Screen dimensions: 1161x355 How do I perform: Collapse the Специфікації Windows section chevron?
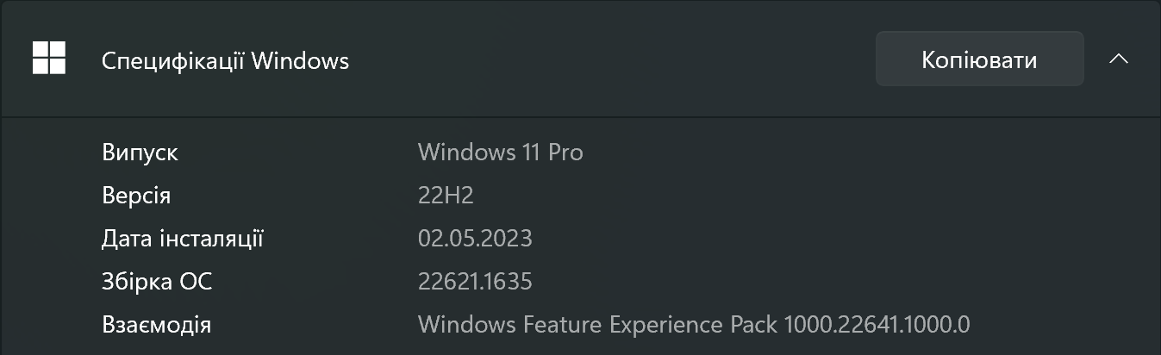[x=1119, y=59]
